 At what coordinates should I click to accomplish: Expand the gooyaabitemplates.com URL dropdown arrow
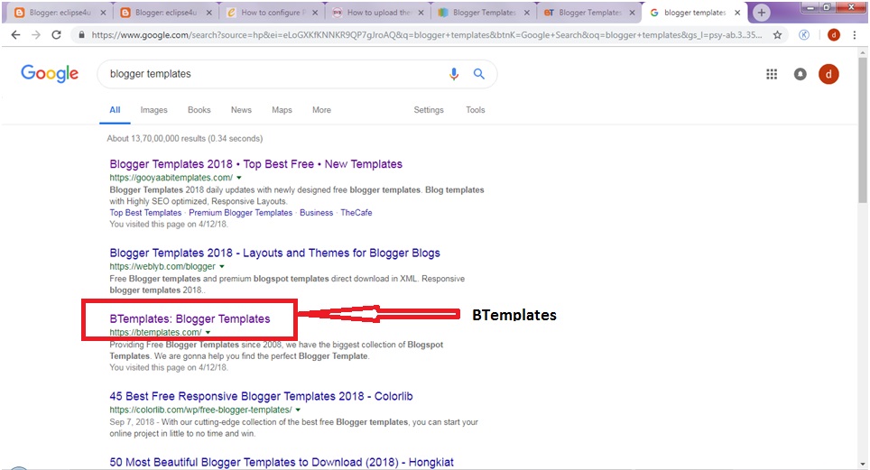[x=239, y=178]
